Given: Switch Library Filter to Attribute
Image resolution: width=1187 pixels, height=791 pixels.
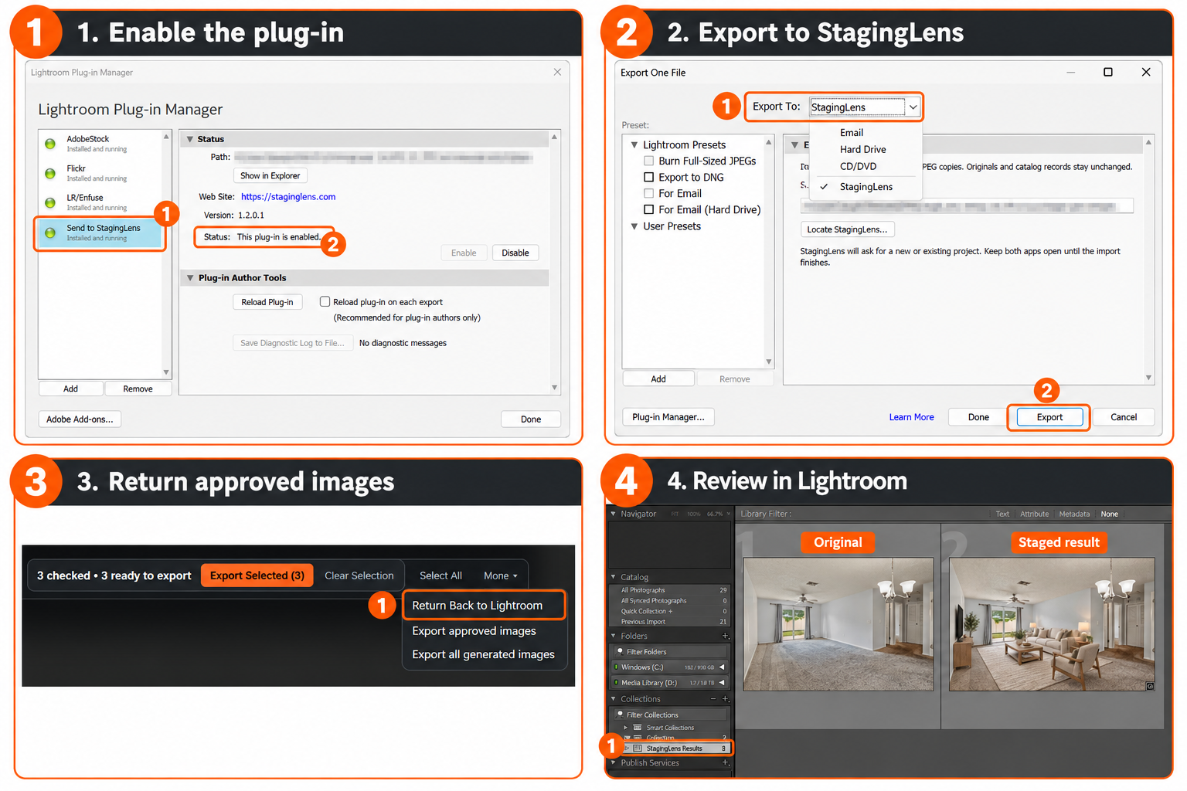Looking at the screenshot, I should tap(1034, 514).
